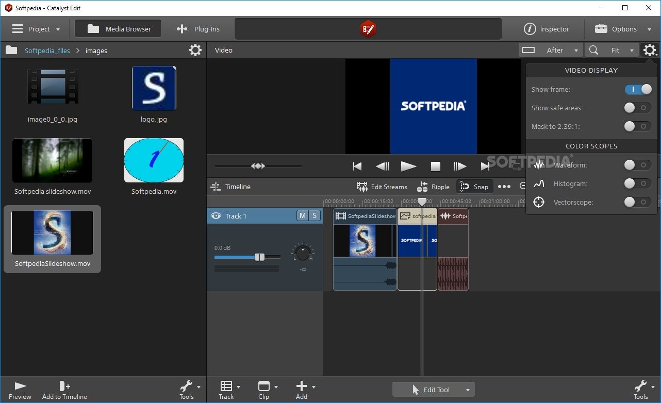661x403 pixels.
Task: Select the SoftpediaSlideshow clip on timeline
Action: 365,249
